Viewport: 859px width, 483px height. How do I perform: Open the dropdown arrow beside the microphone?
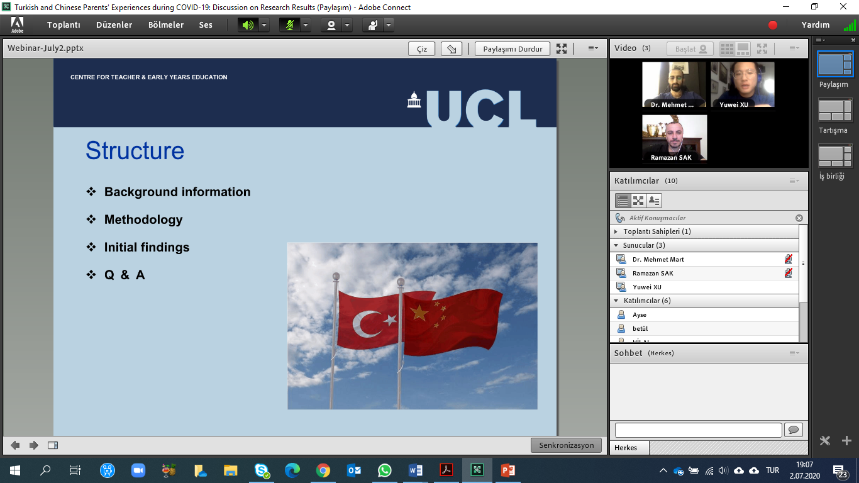(x=306, y=25)
